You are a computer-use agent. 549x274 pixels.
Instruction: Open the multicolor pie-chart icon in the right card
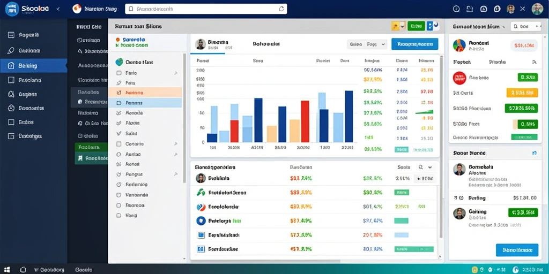(x=459, y=45)
